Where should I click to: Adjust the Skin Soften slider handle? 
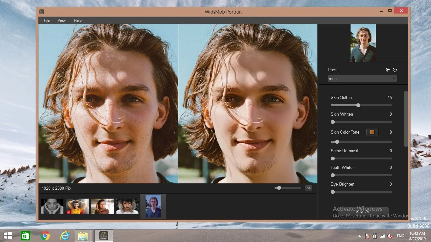tap(358, 105)
